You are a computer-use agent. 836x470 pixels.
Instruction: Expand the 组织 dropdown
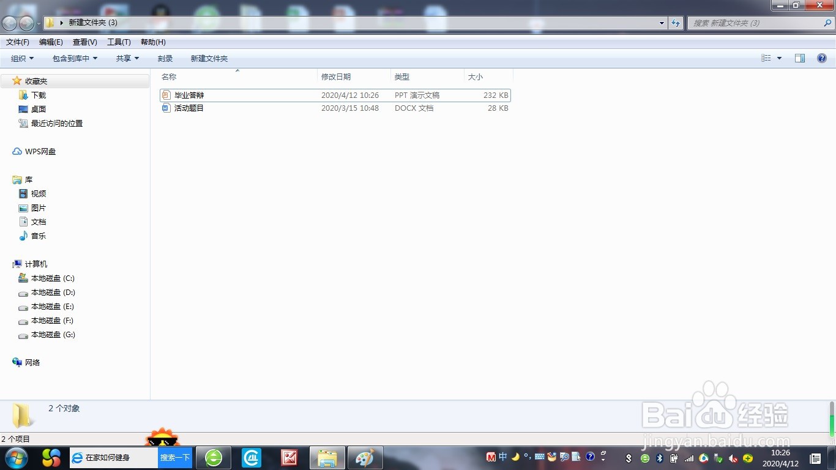(23, 59)
